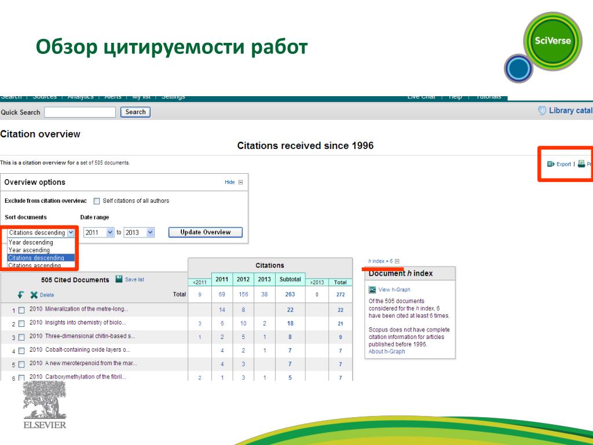This screenshot has height=445, width=593.
Task: Select checkbox for Three-dimensional chitin-based document
Action: [x=21, y=337]
